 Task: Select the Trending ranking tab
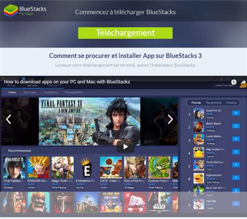point(231,103)
